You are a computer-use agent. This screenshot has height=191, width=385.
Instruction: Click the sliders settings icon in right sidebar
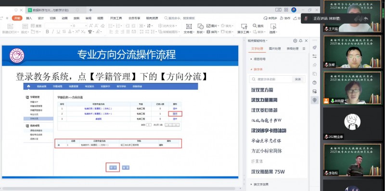[315, 56]
